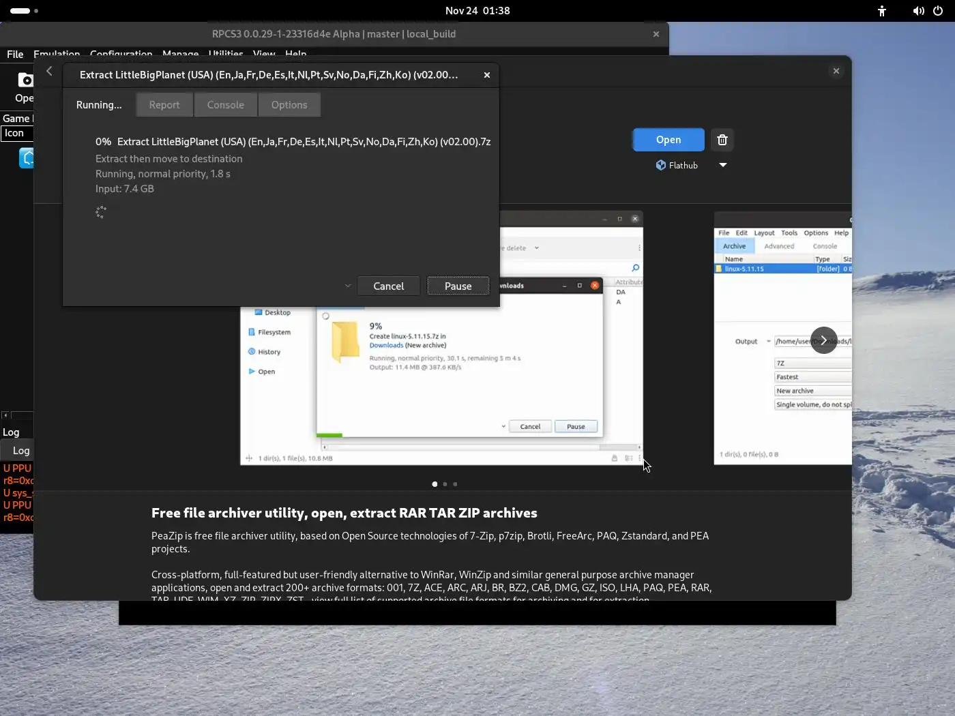The height and width of the screenshot is (716, 955).
Task: Open the Options tab
Action: point(289,104)
